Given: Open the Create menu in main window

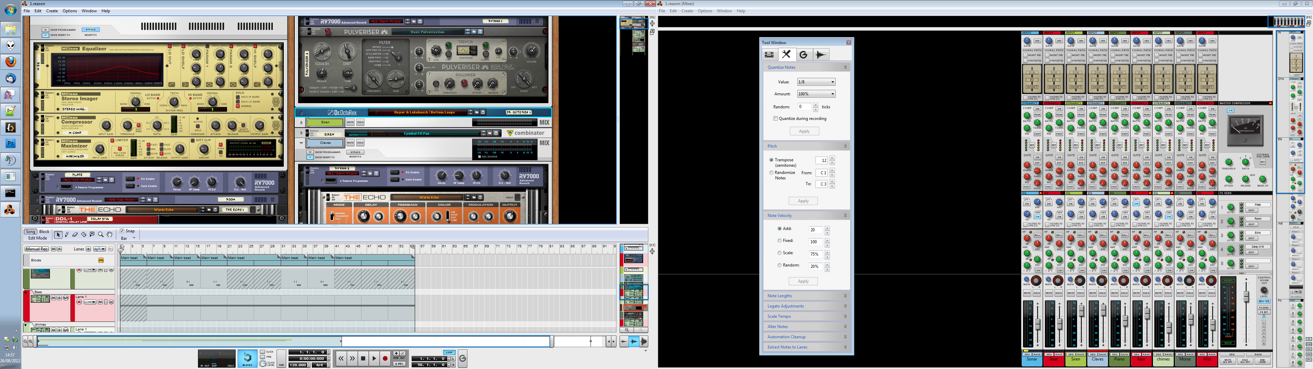Looking at the screenshot, I should 52,11.
